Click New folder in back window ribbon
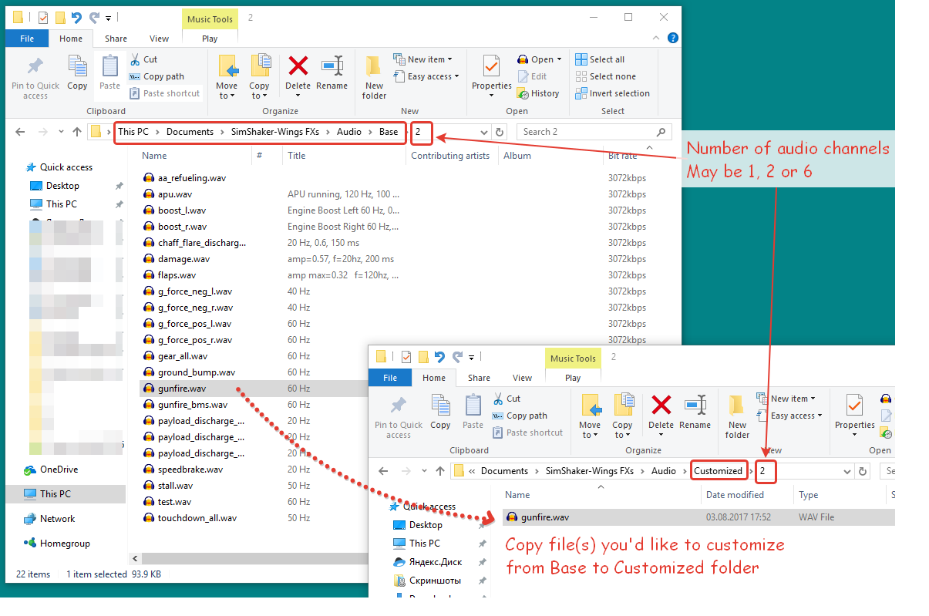This screenshot has width=929, height=616. [x=374, y=78]
